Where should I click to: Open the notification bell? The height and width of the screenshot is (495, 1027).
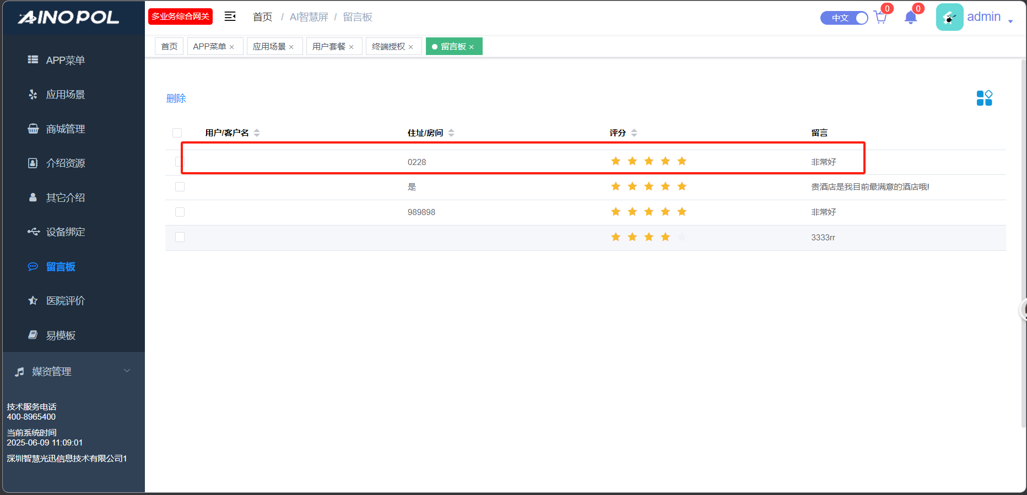910,18
